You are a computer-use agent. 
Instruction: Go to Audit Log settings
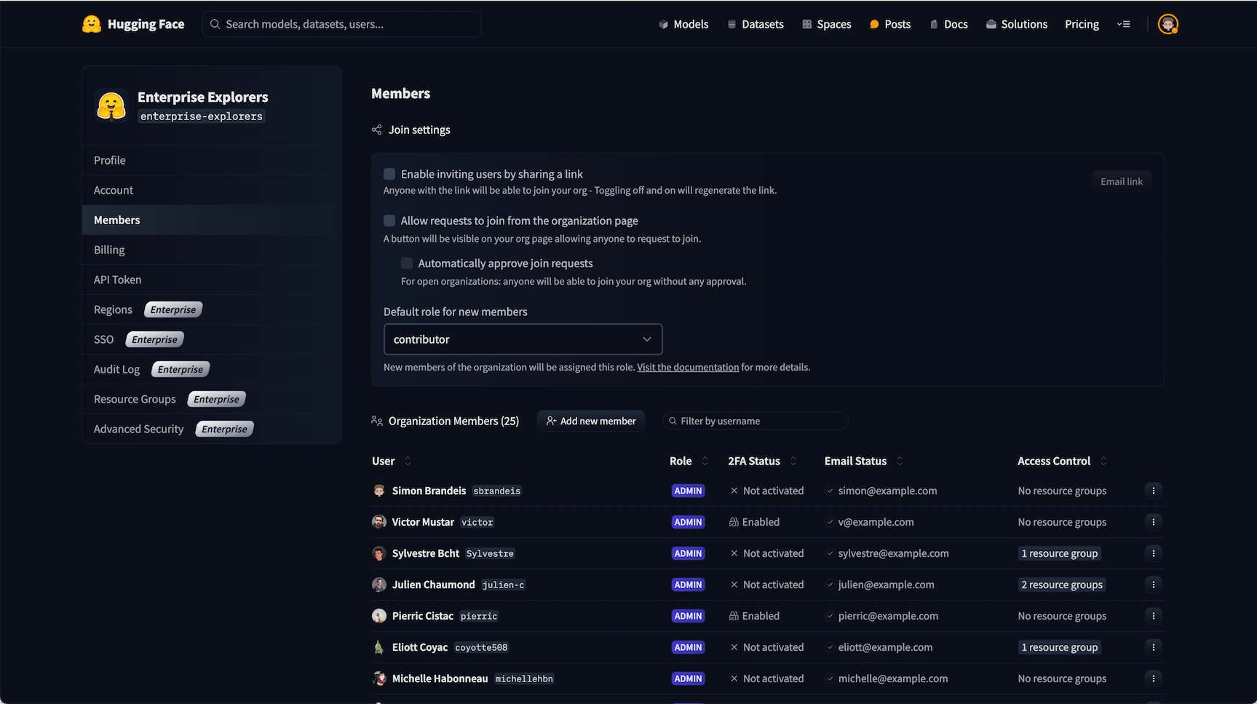pos(116,369)
